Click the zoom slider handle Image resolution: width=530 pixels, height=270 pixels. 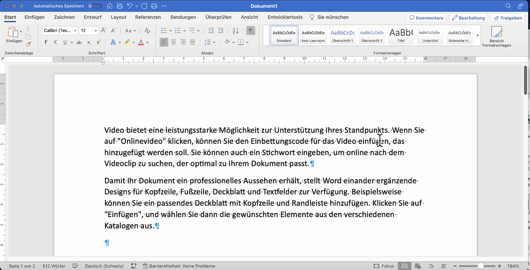click(x=481, y=266)
